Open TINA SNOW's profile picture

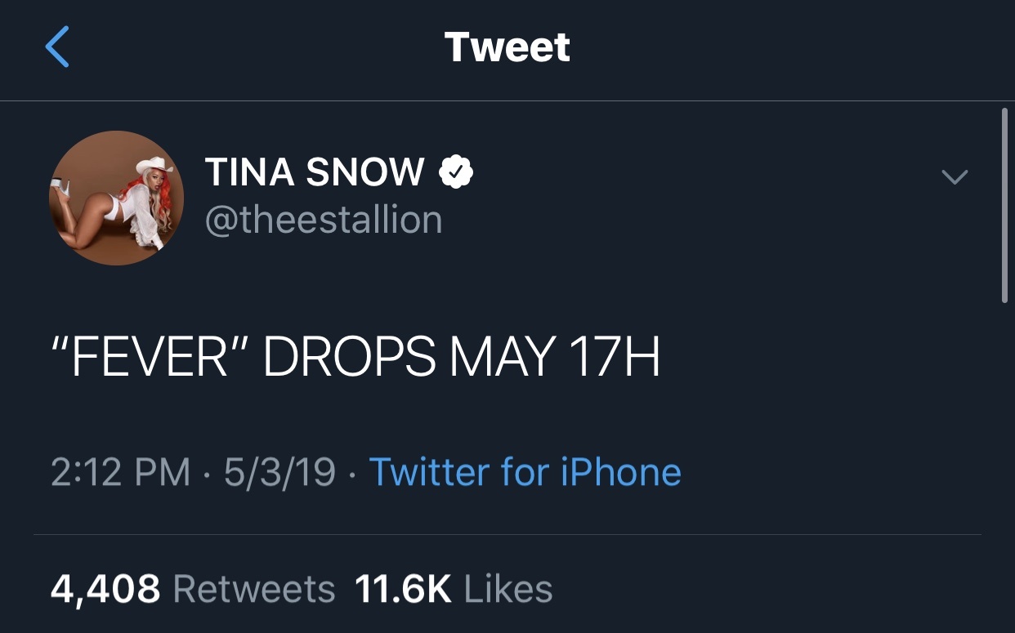pos(116,198)
